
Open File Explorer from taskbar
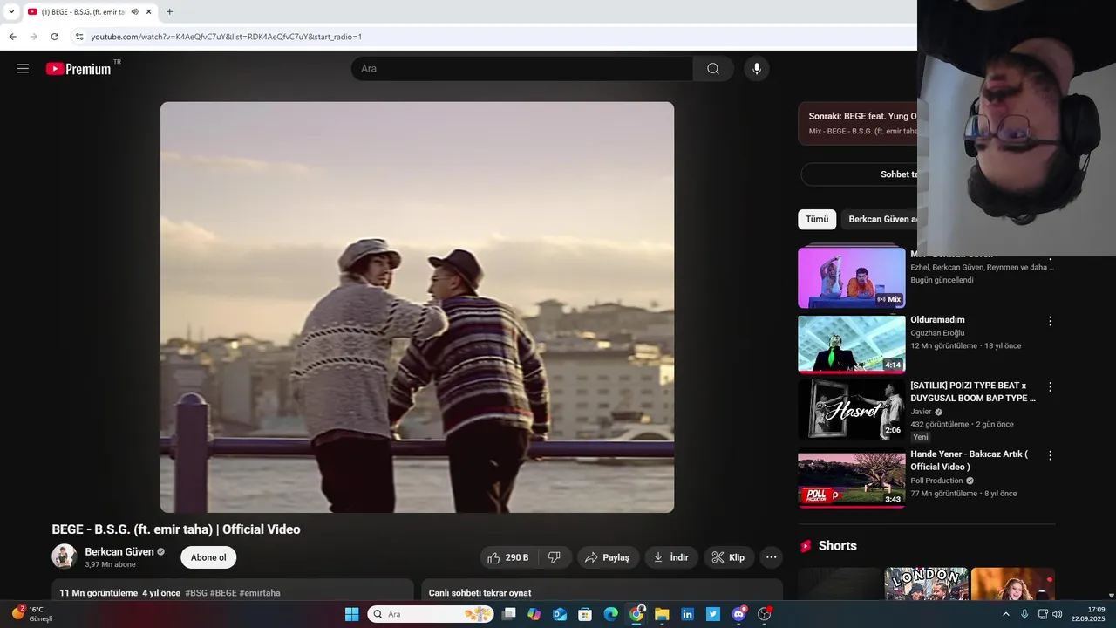[x=662, y=614]
